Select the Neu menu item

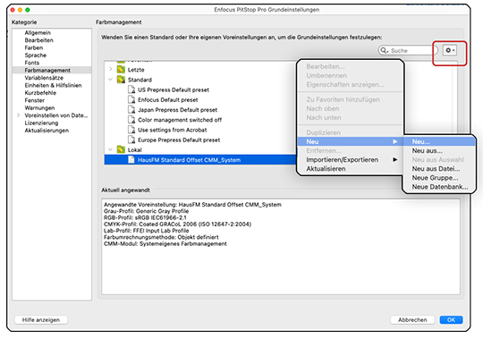point(351,141)
